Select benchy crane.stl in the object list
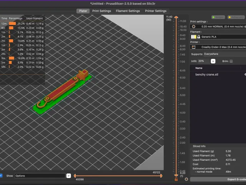Viewport: 246px width, 185px height. (x=207, y=74)
